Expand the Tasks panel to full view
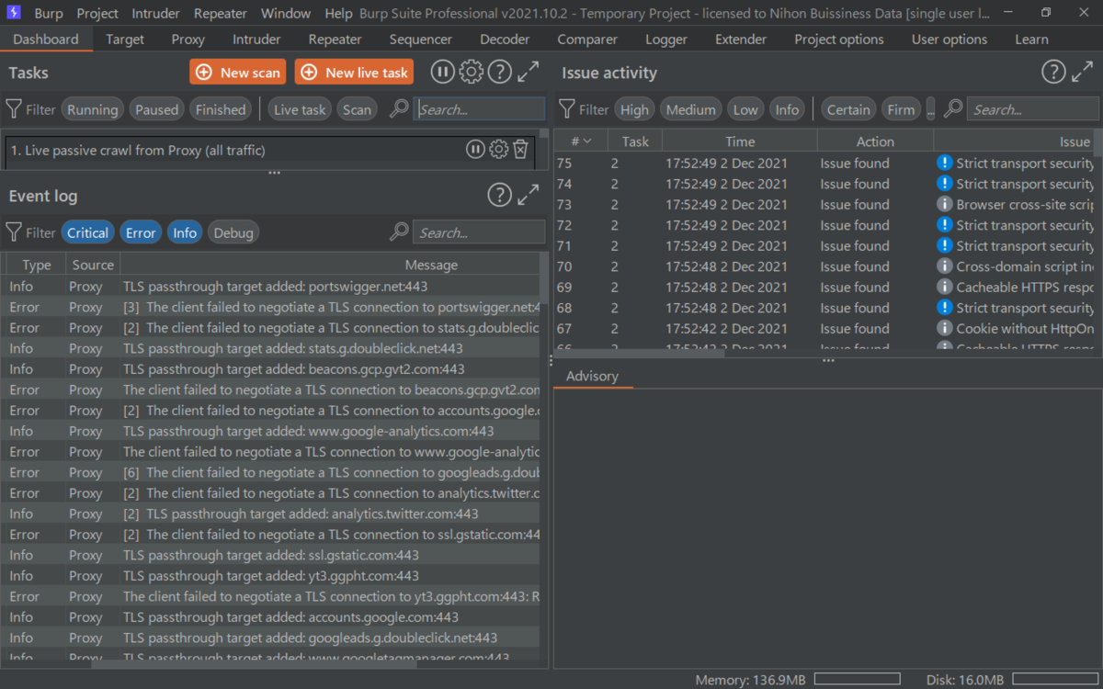 click(529, 73)
